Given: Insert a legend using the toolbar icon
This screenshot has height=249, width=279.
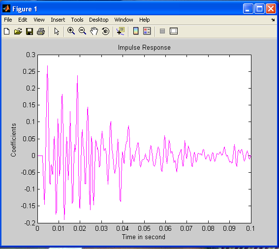Looking at the screenshot, I should (x=147, y=31).
